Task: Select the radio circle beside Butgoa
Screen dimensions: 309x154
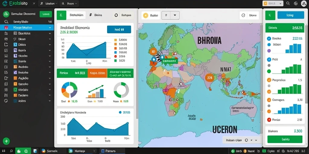Action: tap(116, 15)
